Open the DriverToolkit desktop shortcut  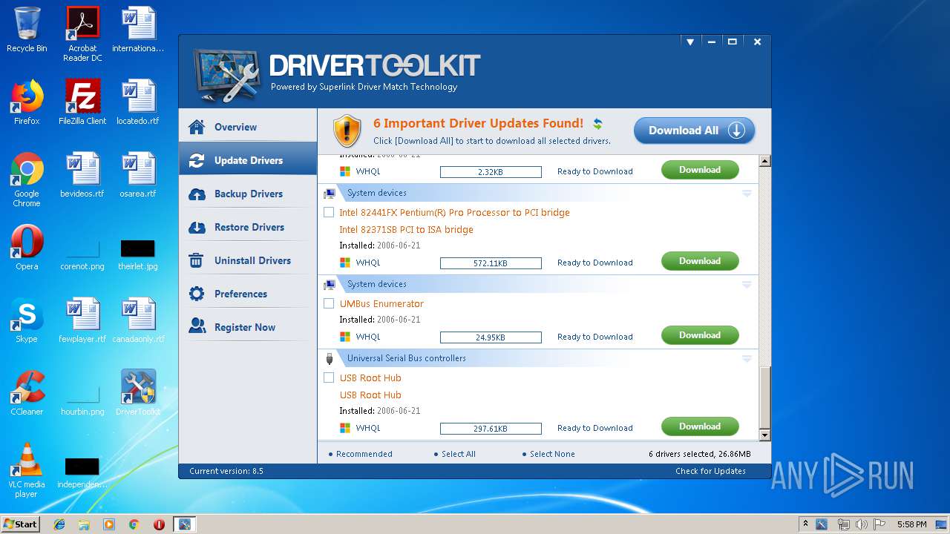138,392
